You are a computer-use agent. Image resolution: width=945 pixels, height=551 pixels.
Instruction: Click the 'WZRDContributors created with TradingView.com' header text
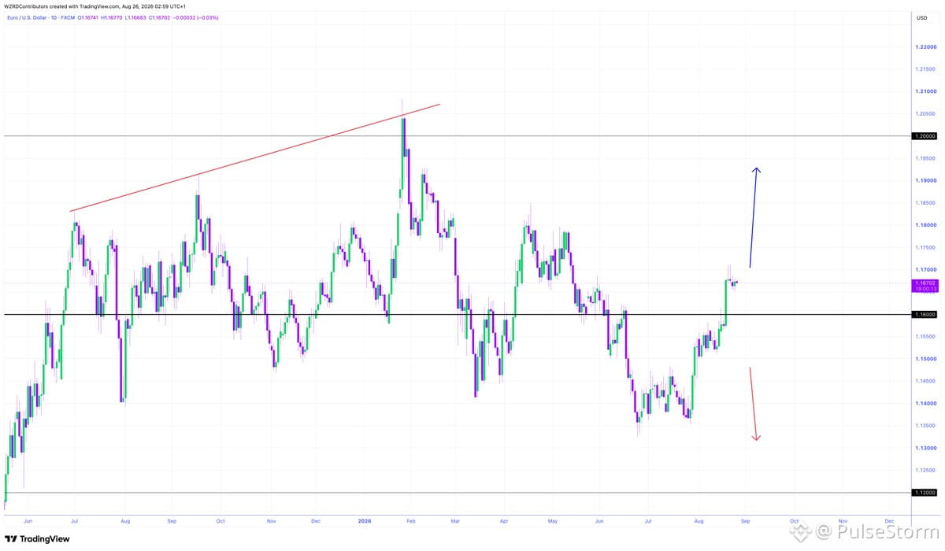(63, 6)
